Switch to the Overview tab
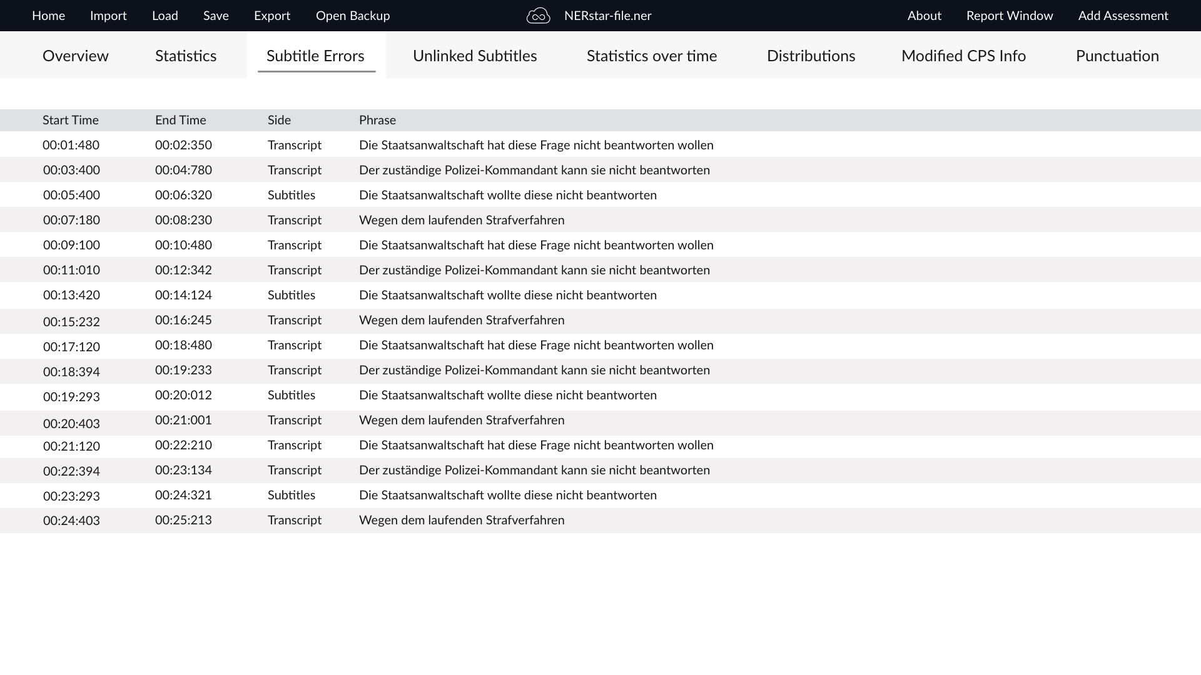Screen dimensions: 1201x675 point(76,56)
